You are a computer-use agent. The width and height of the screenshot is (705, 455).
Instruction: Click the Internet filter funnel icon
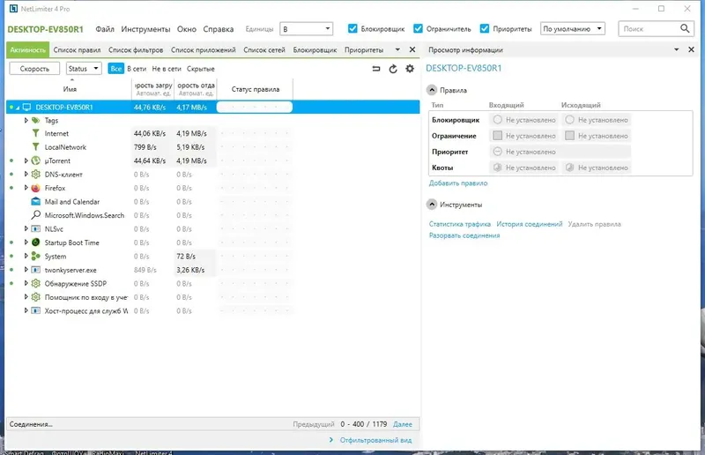click(x=35, y=133)
